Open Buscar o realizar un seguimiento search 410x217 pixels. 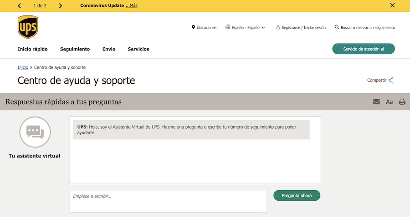(364, 28)
